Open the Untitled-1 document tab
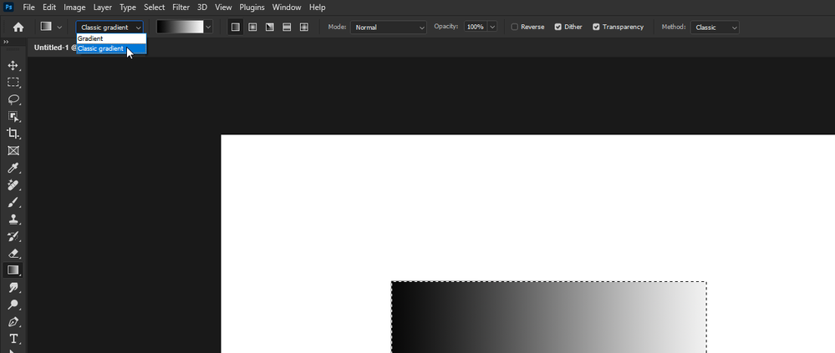Image resolution: width=835 pixels, height=353 pixels. click(52, 48)
